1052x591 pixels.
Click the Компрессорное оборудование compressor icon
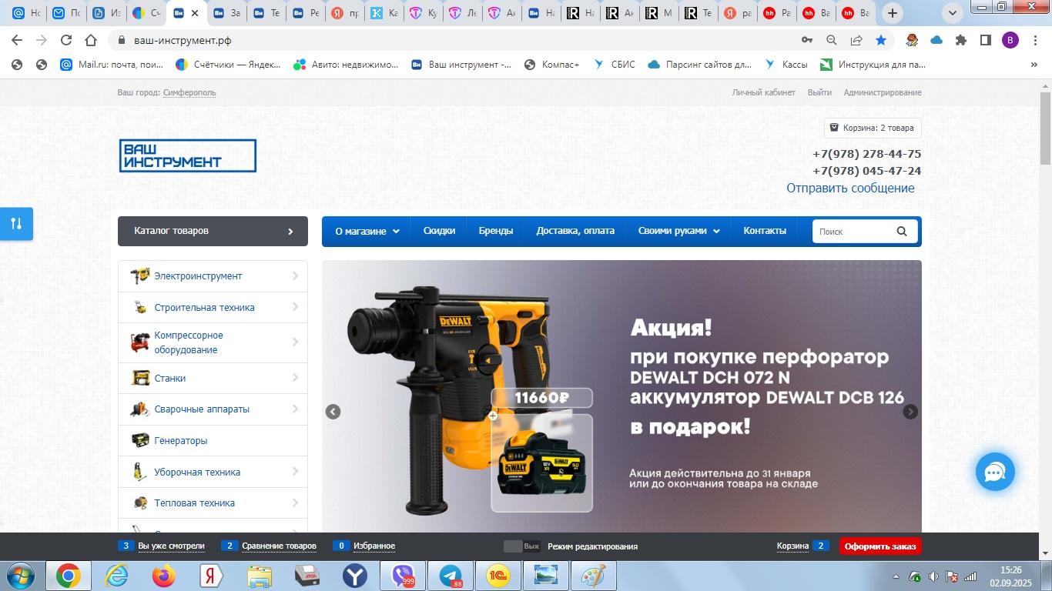(x=139, y=342)
